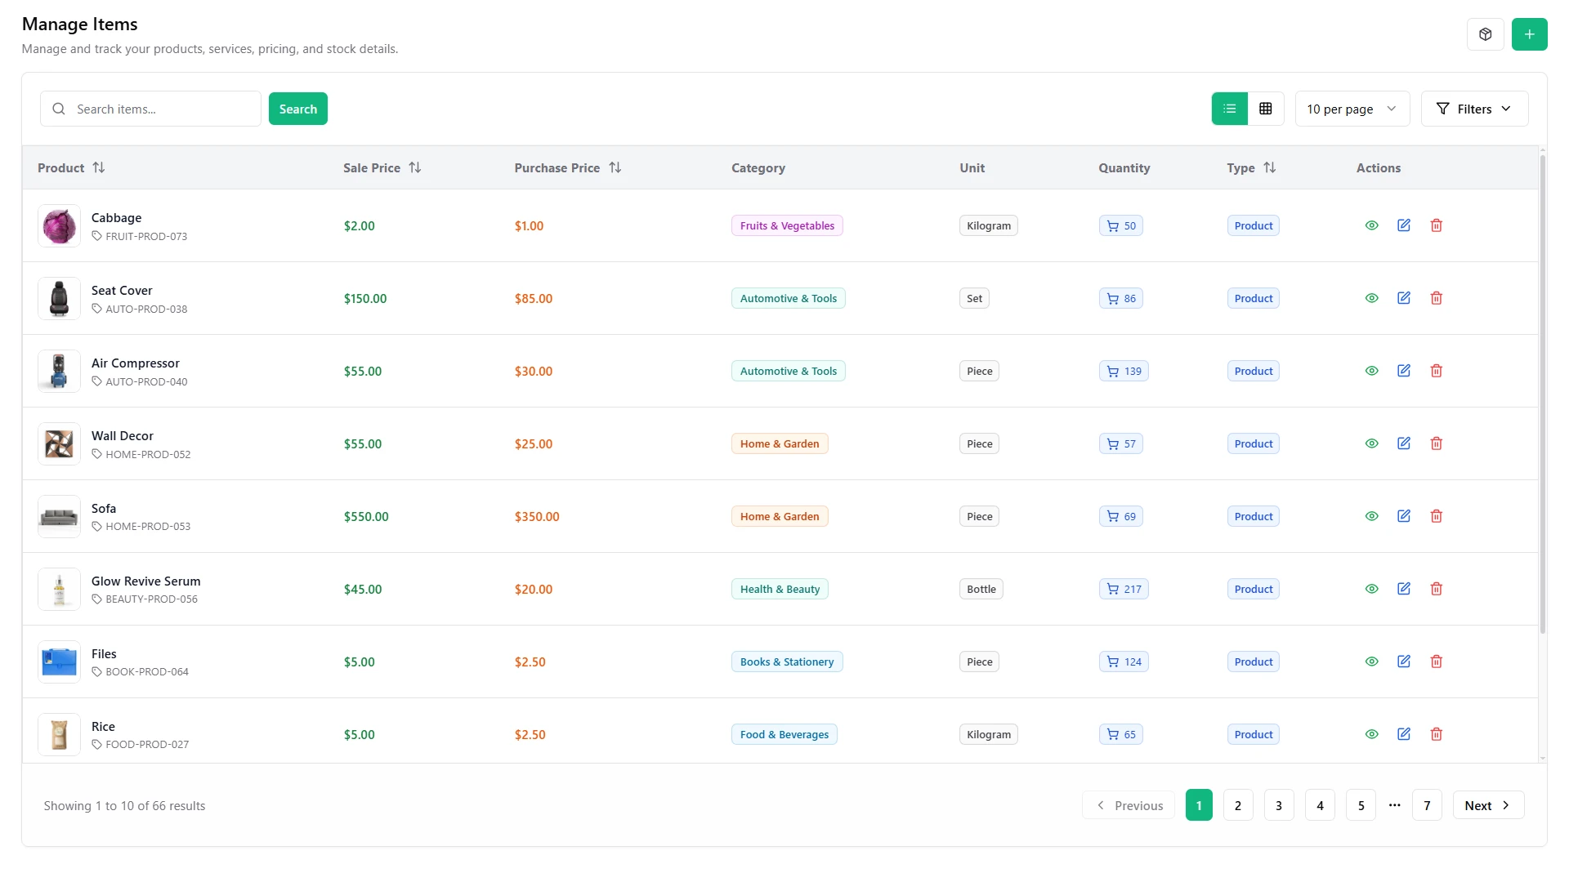
Task: Sort table by Purchase Price
Action: point(568,167)
